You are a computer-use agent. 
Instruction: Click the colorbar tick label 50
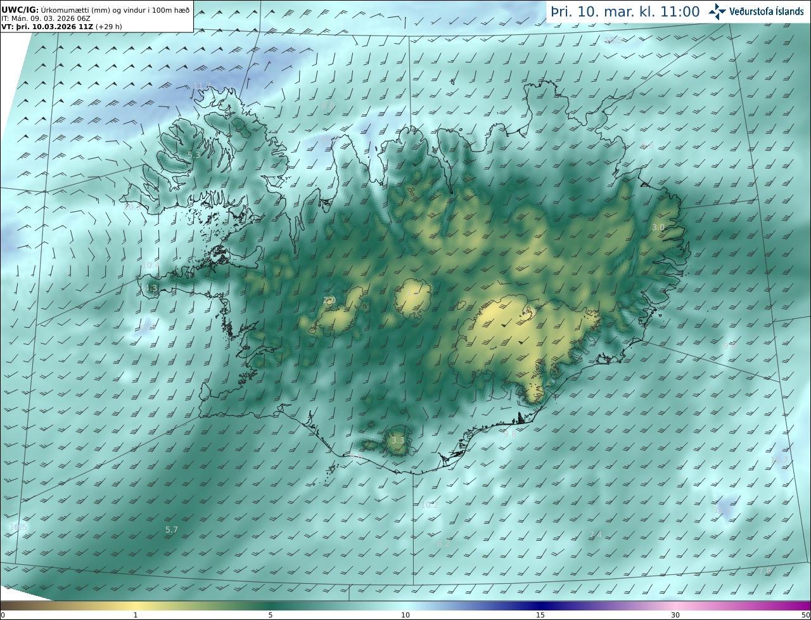click(805, 615)
